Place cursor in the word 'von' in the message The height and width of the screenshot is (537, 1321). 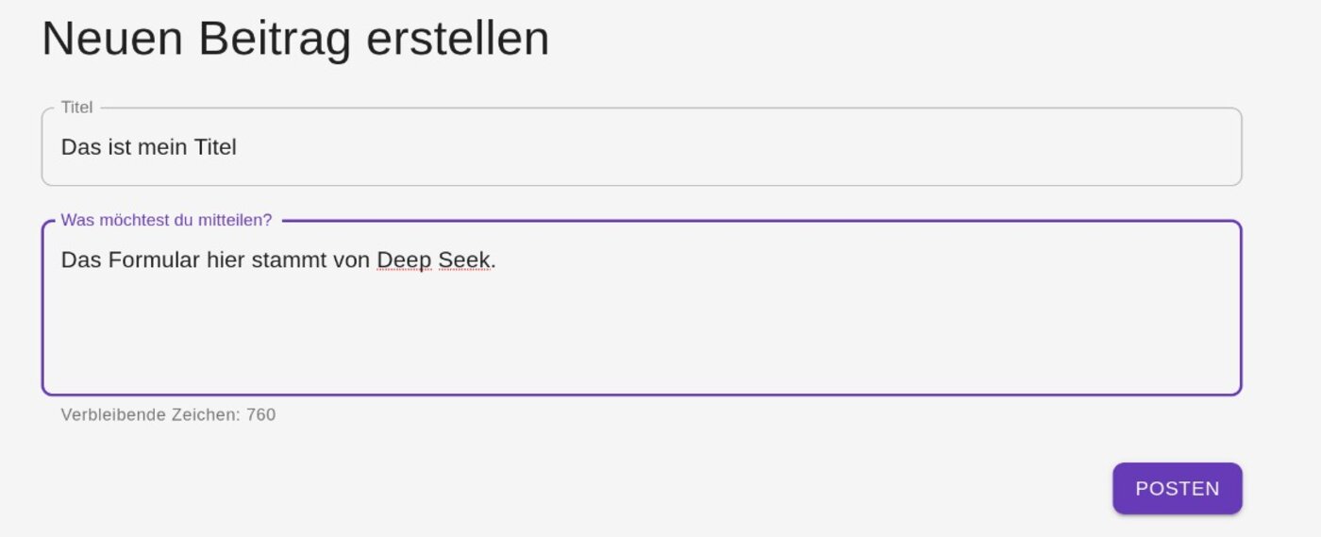352,260
